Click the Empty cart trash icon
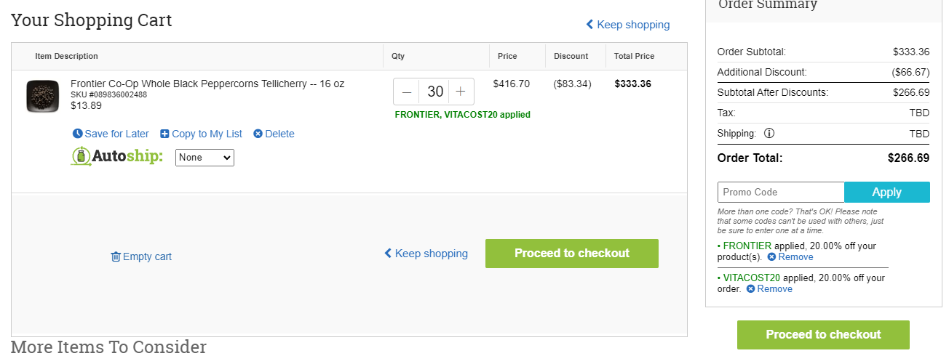Screen dimensions: 949x356 click(x=116, y=256)
